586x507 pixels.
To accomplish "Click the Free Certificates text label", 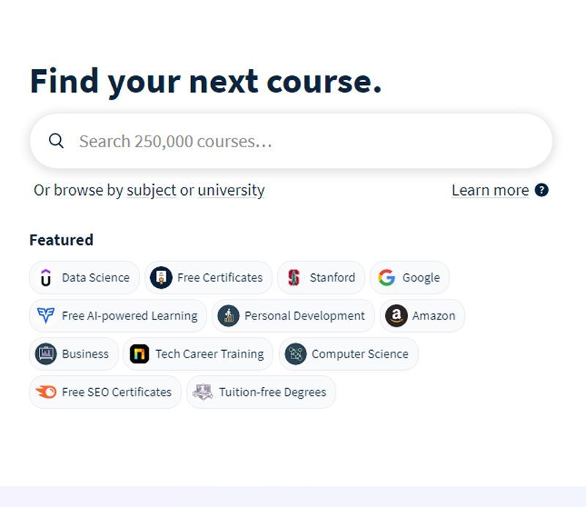I will (220, 278).
